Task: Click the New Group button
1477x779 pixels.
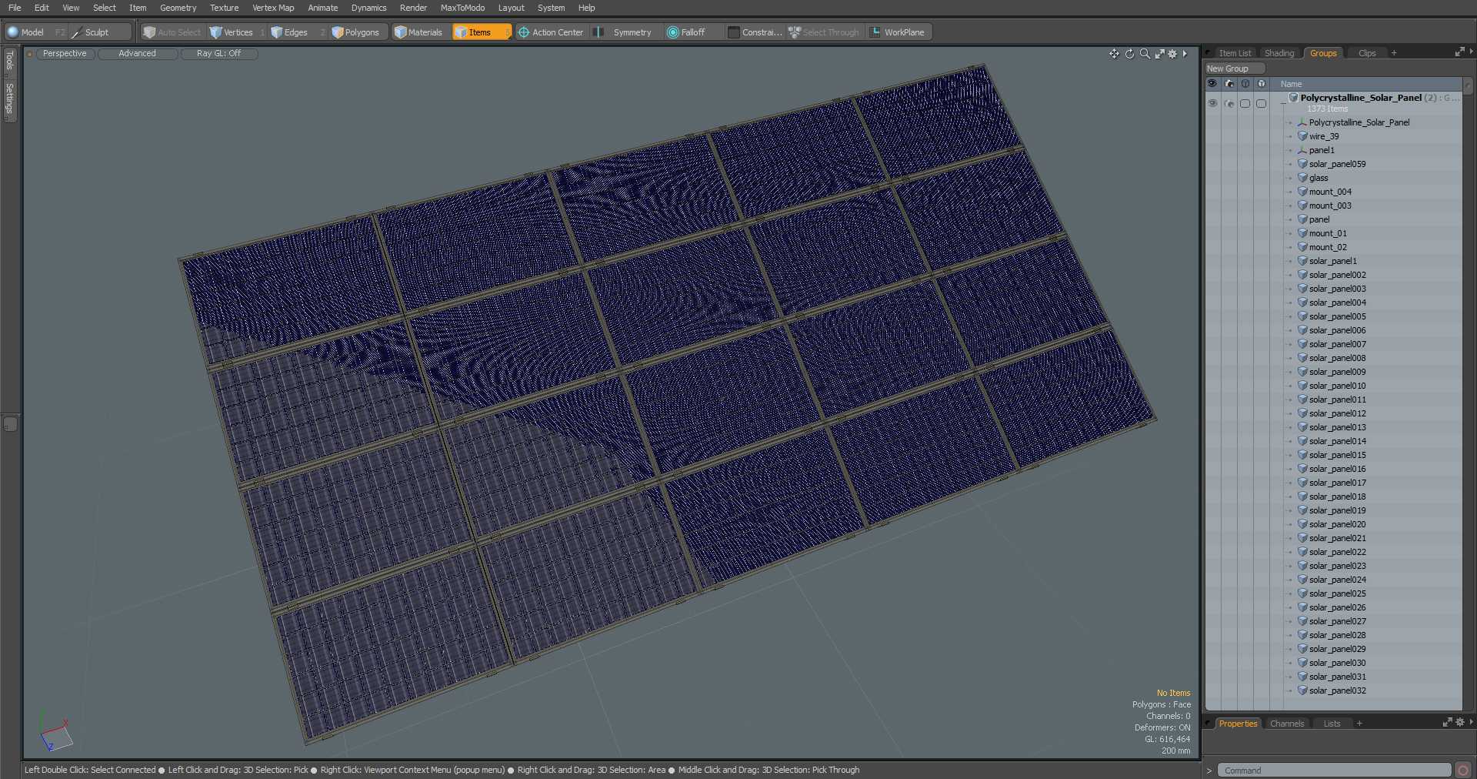Action: [x=1234, y=69]
